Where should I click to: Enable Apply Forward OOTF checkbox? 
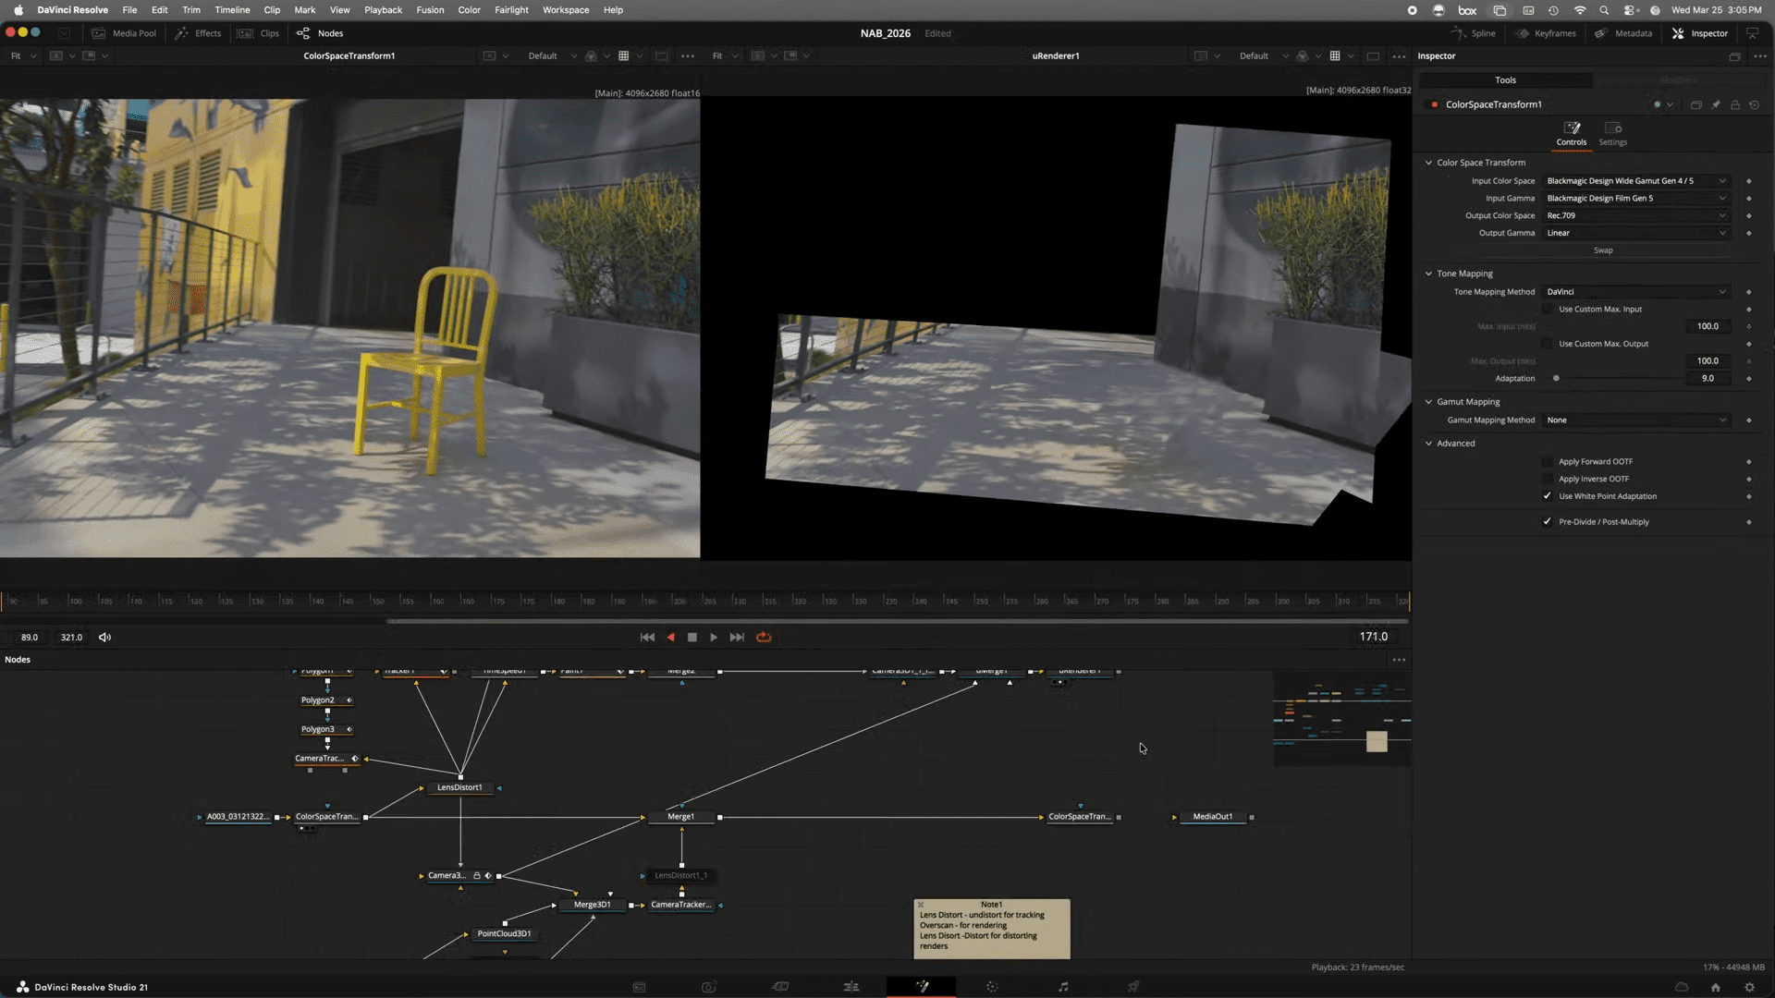click(1548, 462)
